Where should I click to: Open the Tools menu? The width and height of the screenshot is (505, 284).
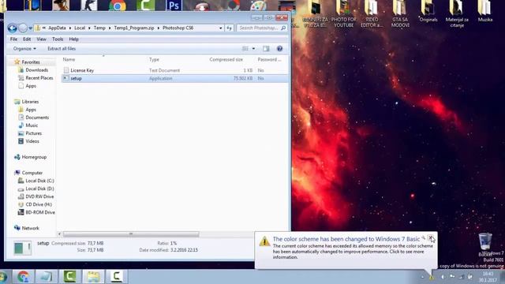pos(58,39)
